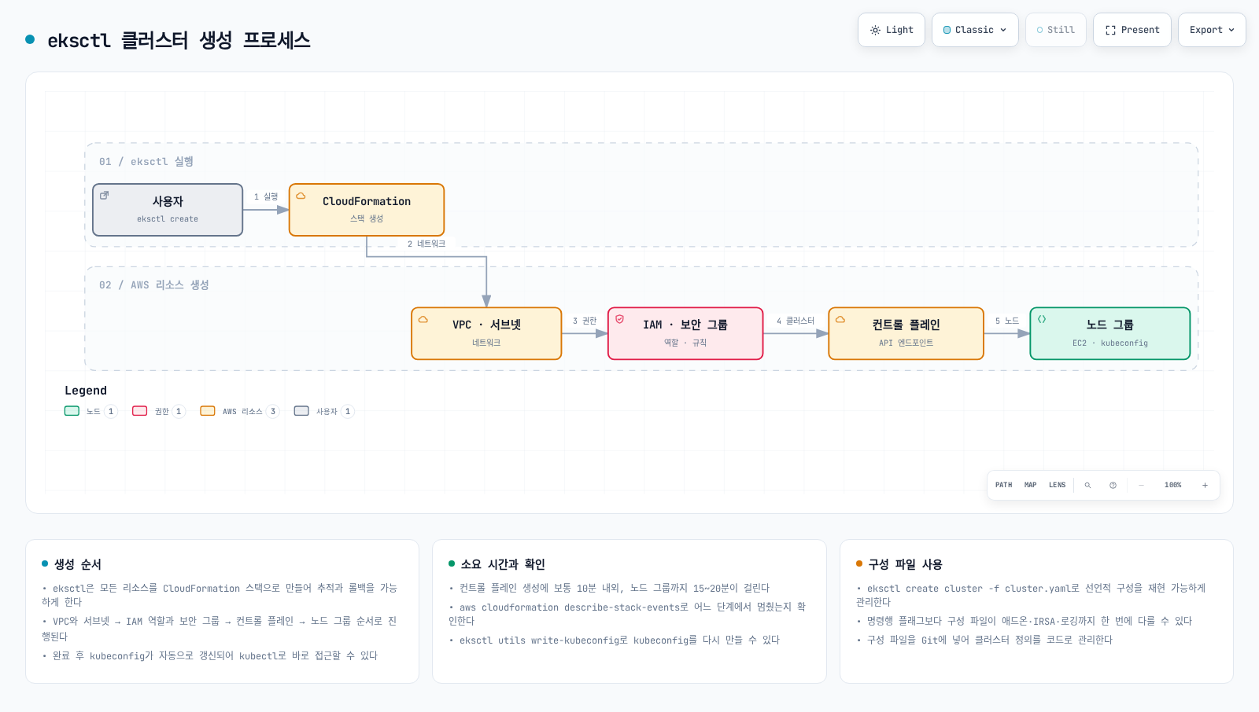Click the '01 / eksctl 실행' group label
This screenshot has height=712, width=1259.
pos(146,161)
